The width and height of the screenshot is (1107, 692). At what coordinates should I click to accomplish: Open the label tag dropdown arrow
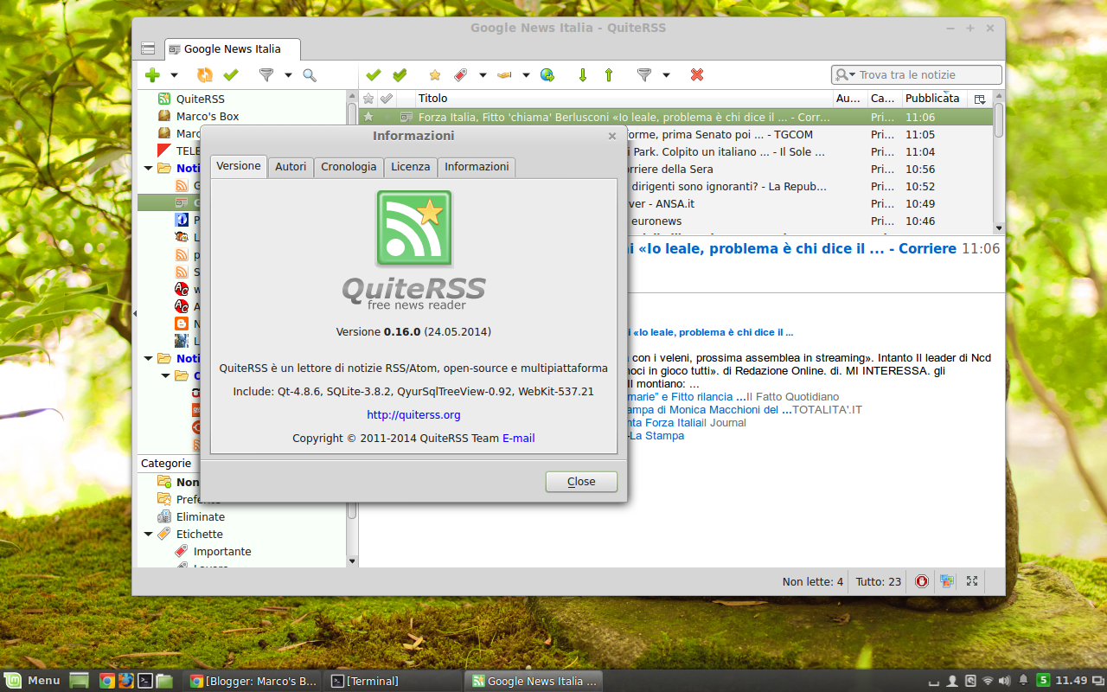[483, 75]
